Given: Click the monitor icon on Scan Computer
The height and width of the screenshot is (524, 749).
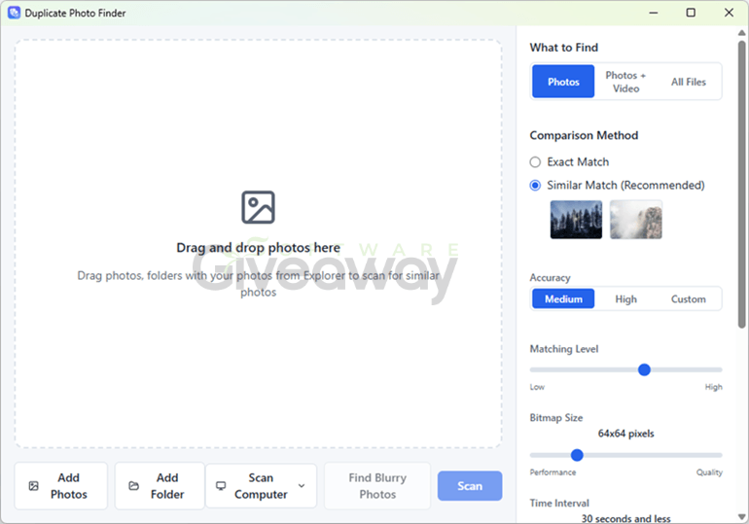Looking at the screenshot, I should (x=221, y=486).
